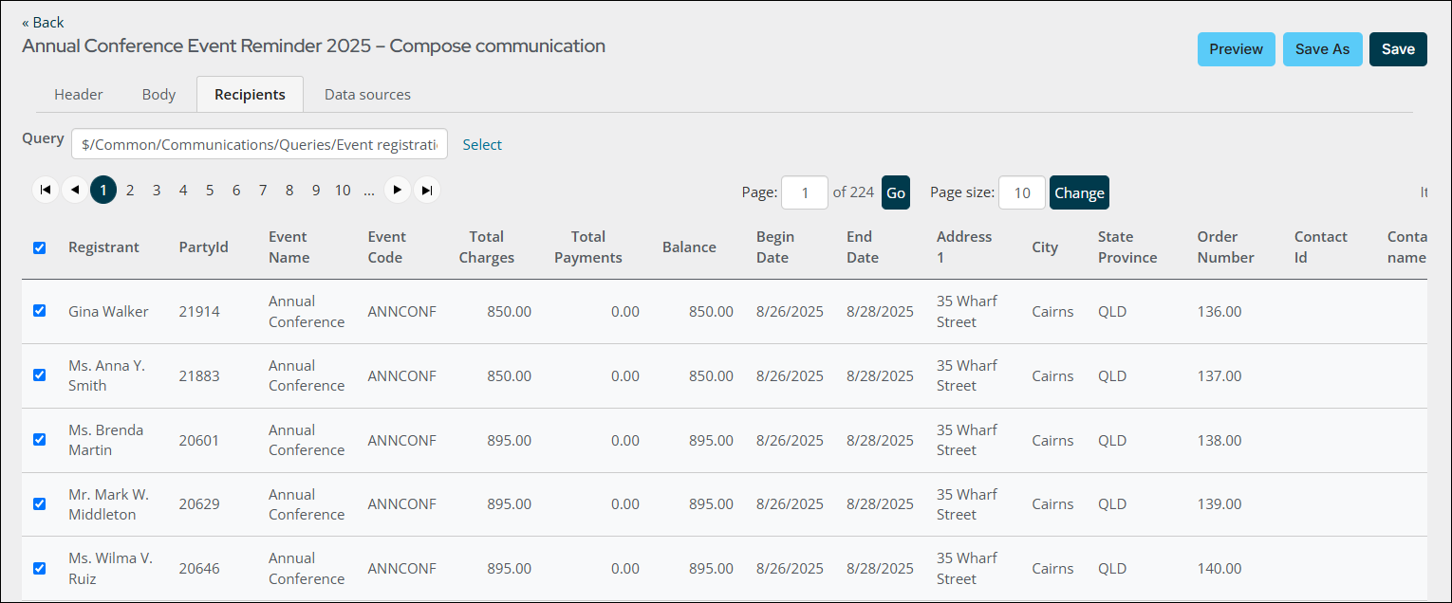
Task: Go to page 5 in pager
Action: point(210,191)
